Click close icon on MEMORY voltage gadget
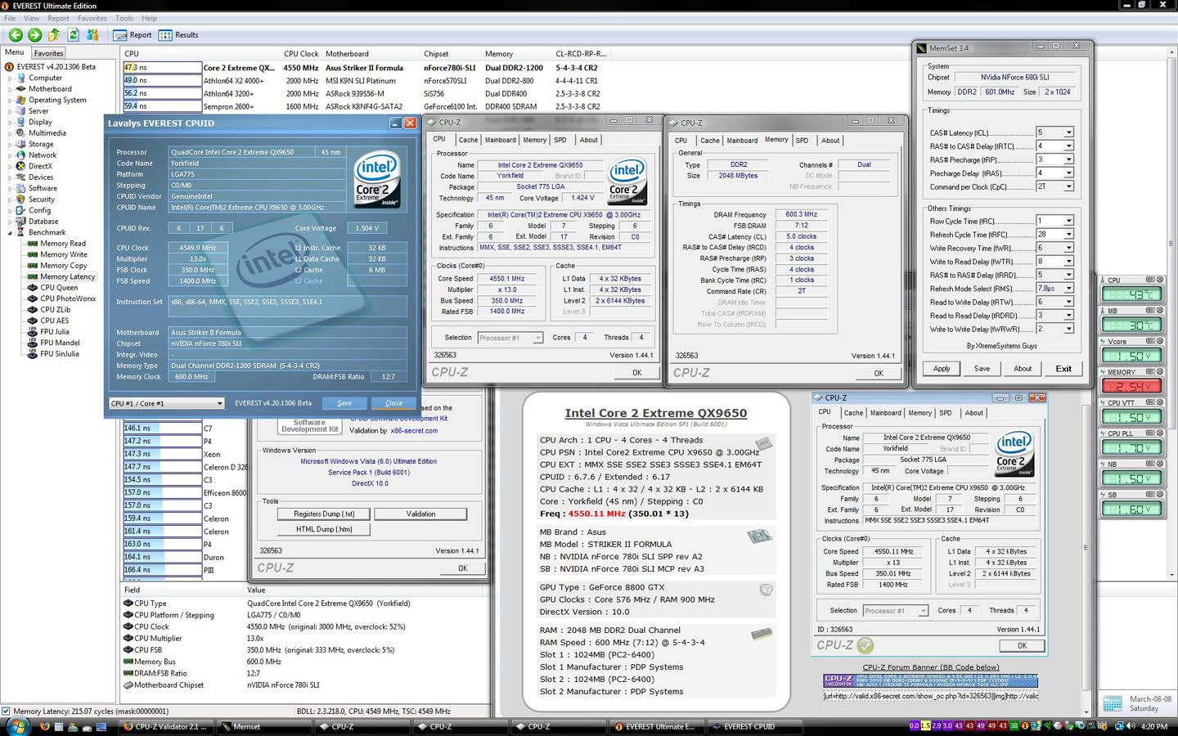Screen dimensions: 1178x736 1159,372
